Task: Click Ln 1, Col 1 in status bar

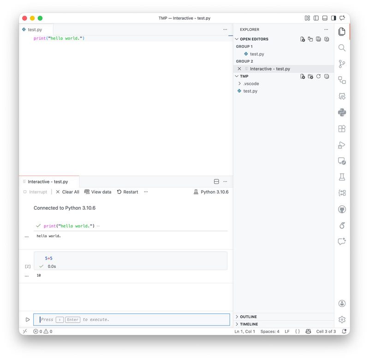Action: (x=245, y=331)
